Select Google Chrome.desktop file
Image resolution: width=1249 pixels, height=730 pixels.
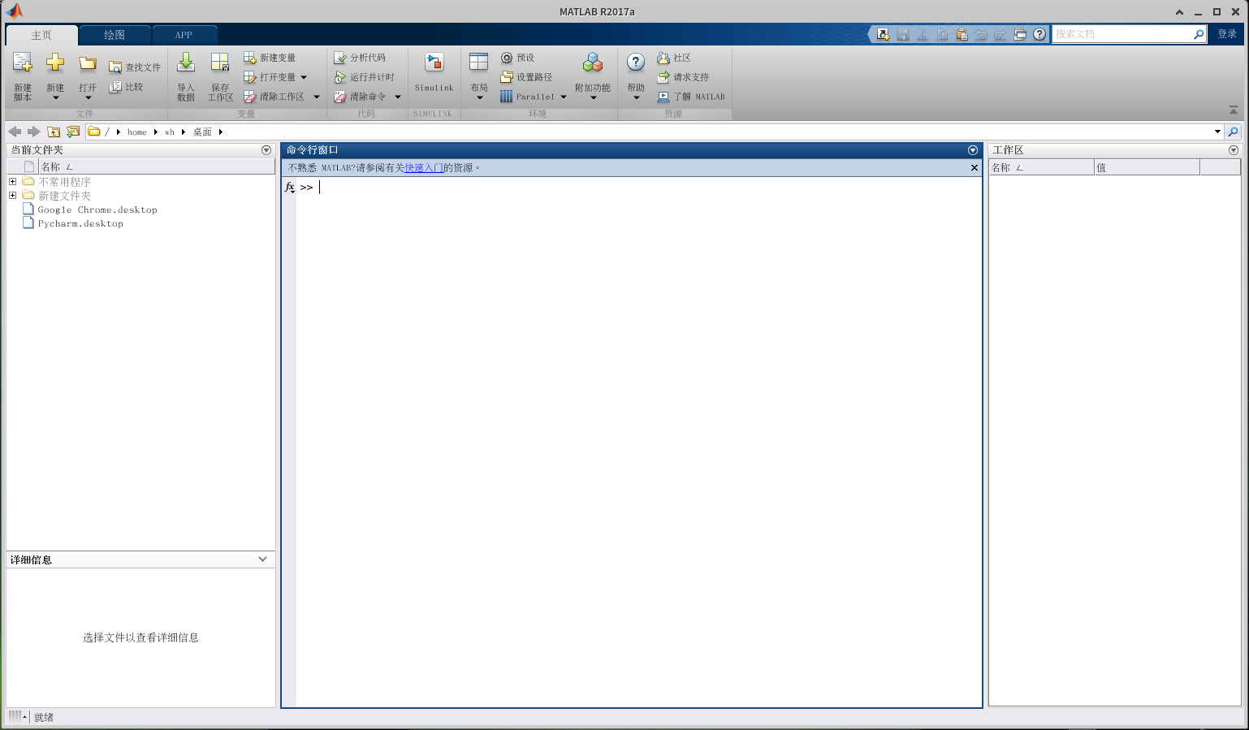97,209
